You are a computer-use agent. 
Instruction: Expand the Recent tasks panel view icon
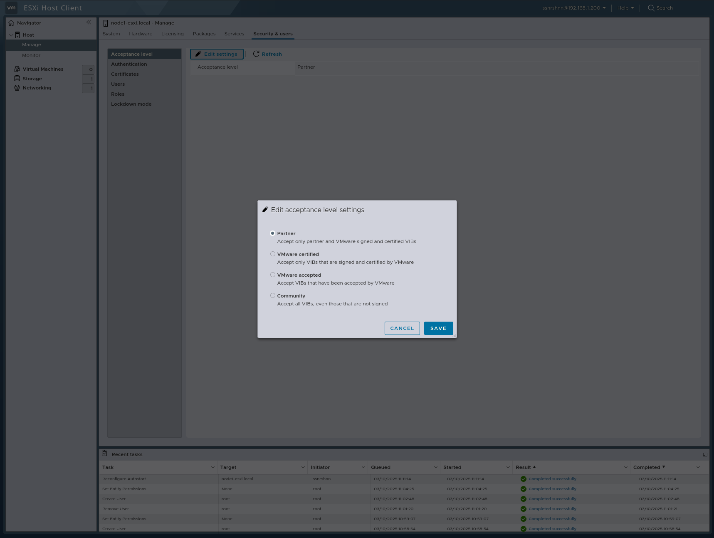705,454
